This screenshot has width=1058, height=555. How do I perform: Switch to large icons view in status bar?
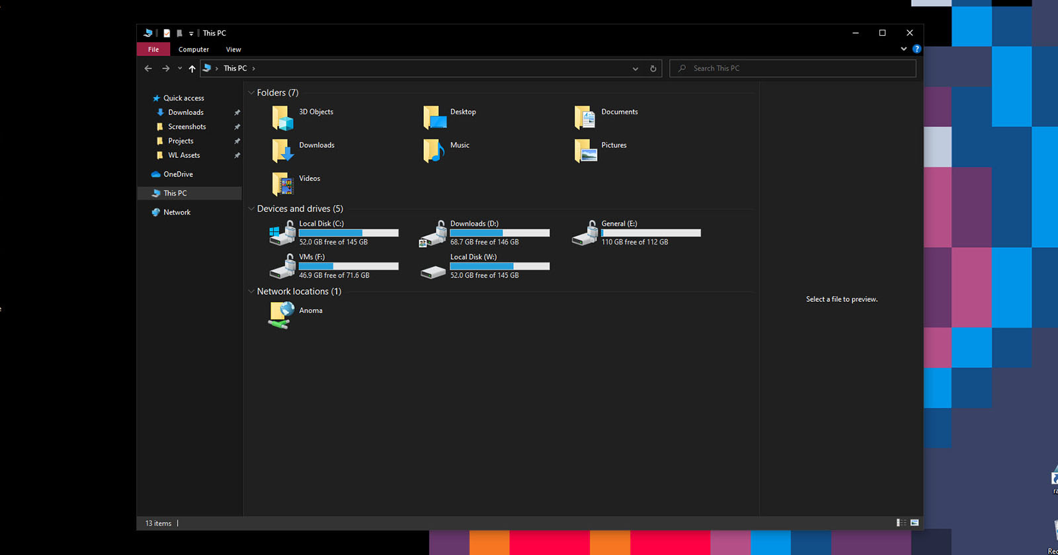915,523
